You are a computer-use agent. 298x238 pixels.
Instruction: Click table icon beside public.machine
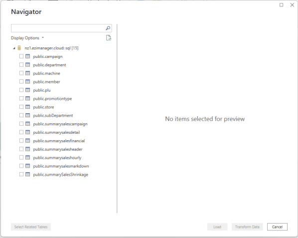[27, 73]
